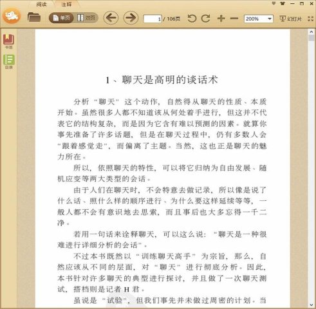Open the skin shirt icon menu

283,3
